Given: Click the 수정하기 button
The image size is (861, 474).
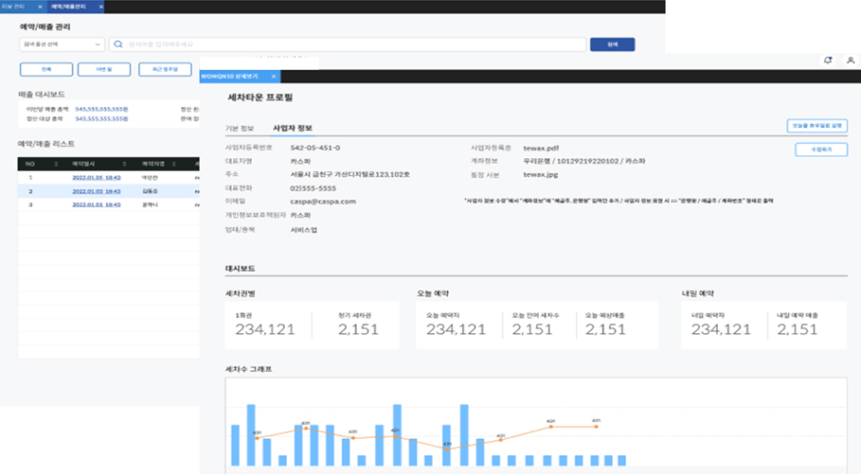Looking at the screenshot, I should point(821,149).
